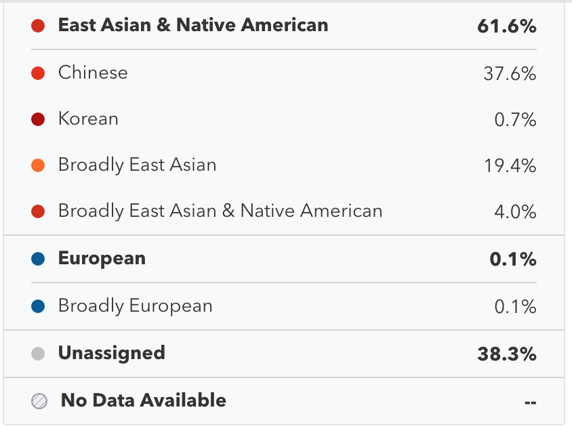This screenshot has height=435, width=572.
Task: Open the Broadly East Asian entry
Action: pos(284,165)
